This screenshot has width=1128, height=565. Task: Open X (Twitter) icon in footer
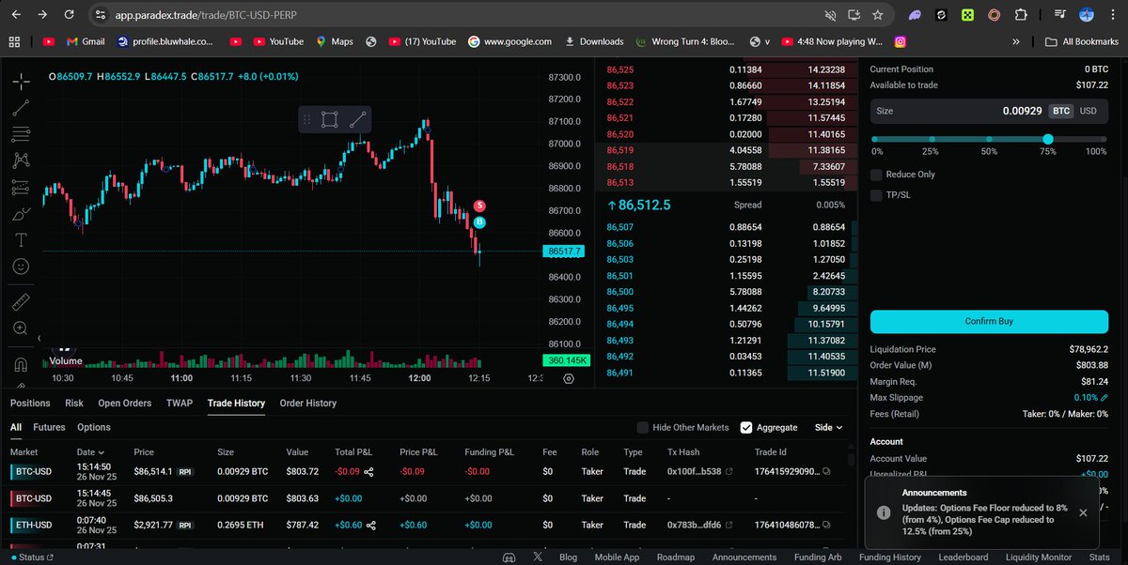tap(538, 557)
